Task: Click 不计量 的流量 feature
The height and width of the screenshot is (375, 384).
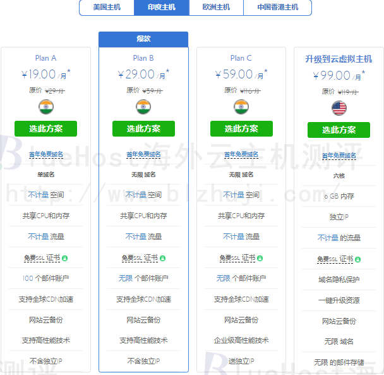Action: coord(339,238)
